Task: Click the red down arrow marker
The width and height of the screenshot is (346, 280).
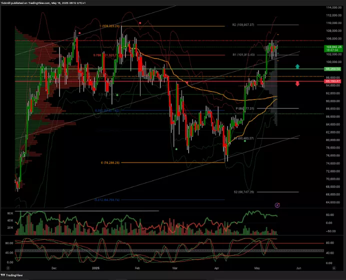Action: coord(297,83)
